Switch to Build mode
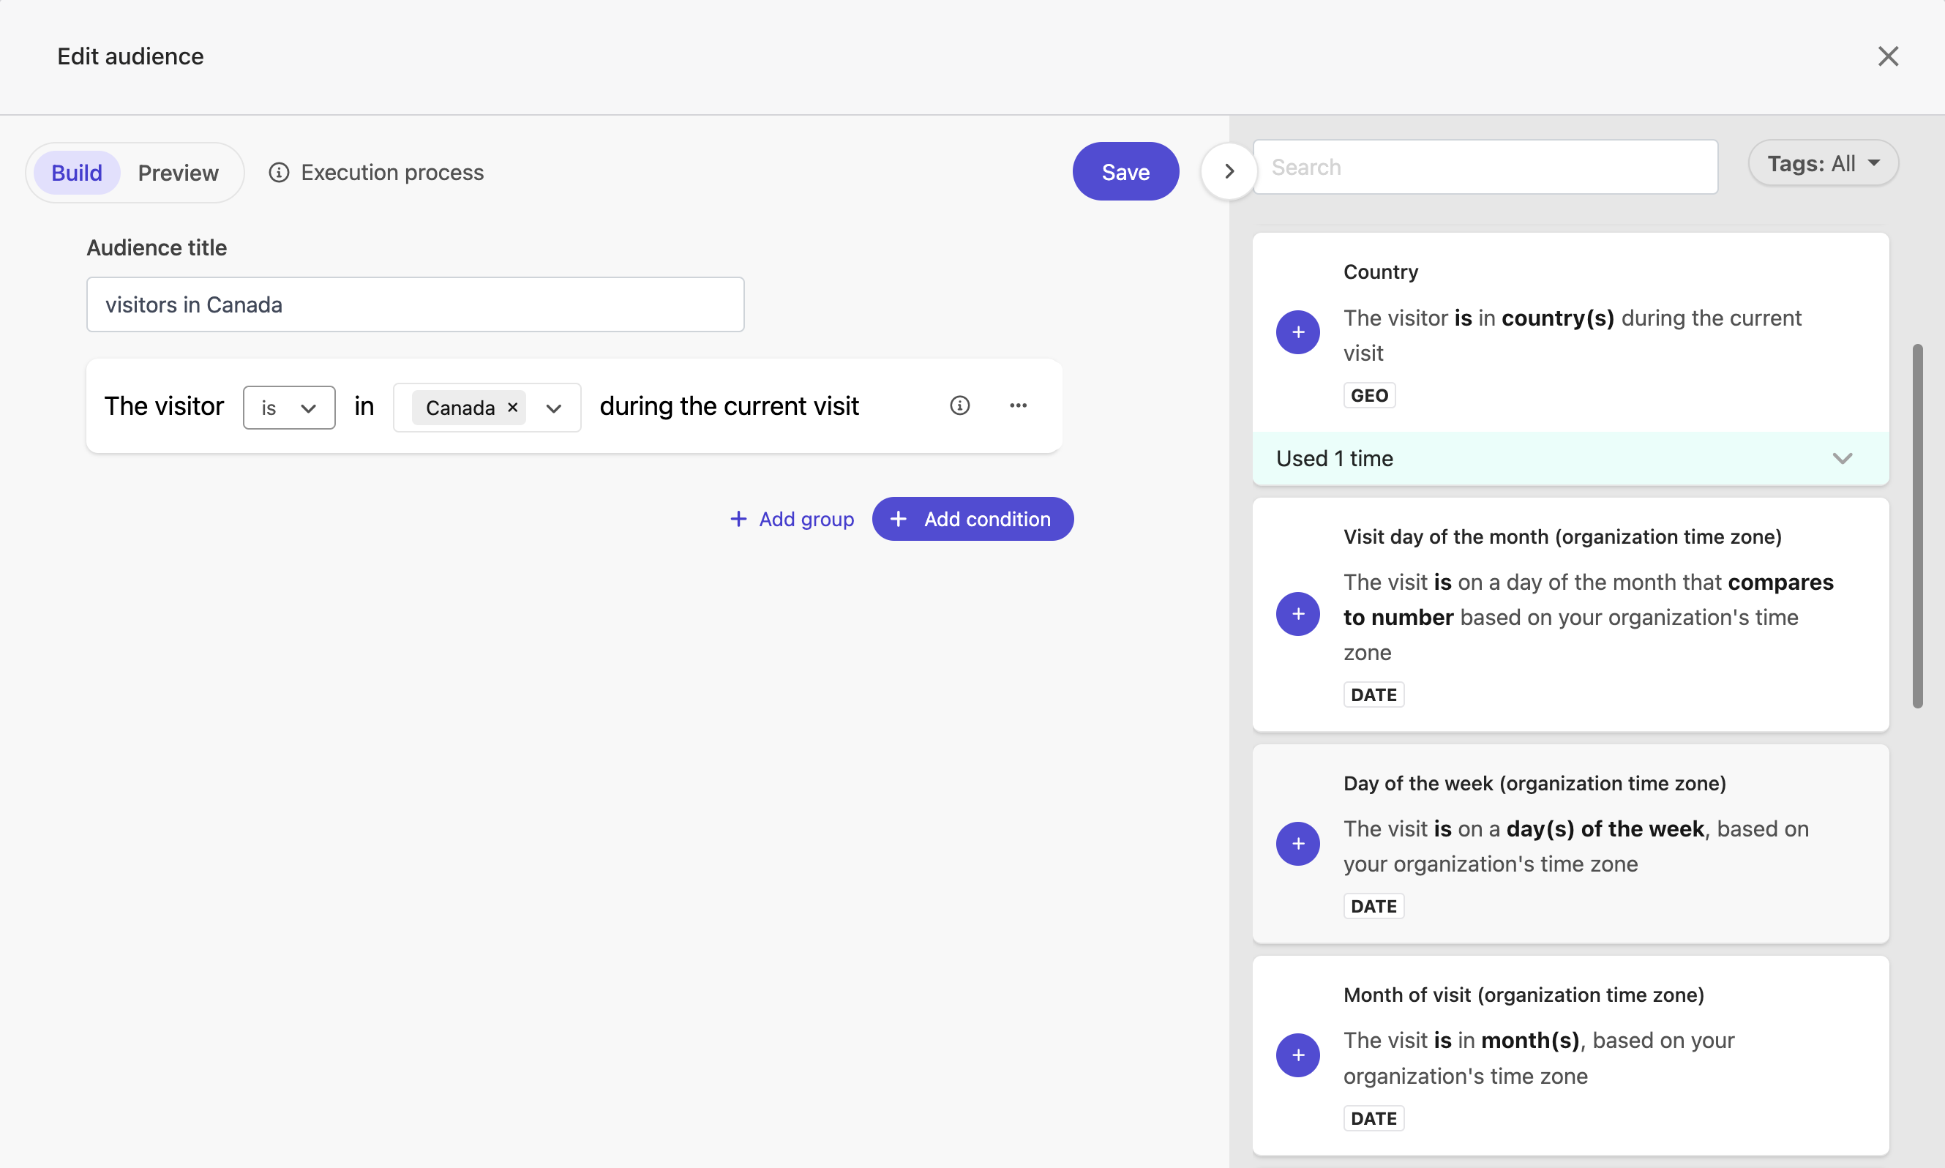The height and width of the screenshot is (1168, 1945). coord(76,173)
